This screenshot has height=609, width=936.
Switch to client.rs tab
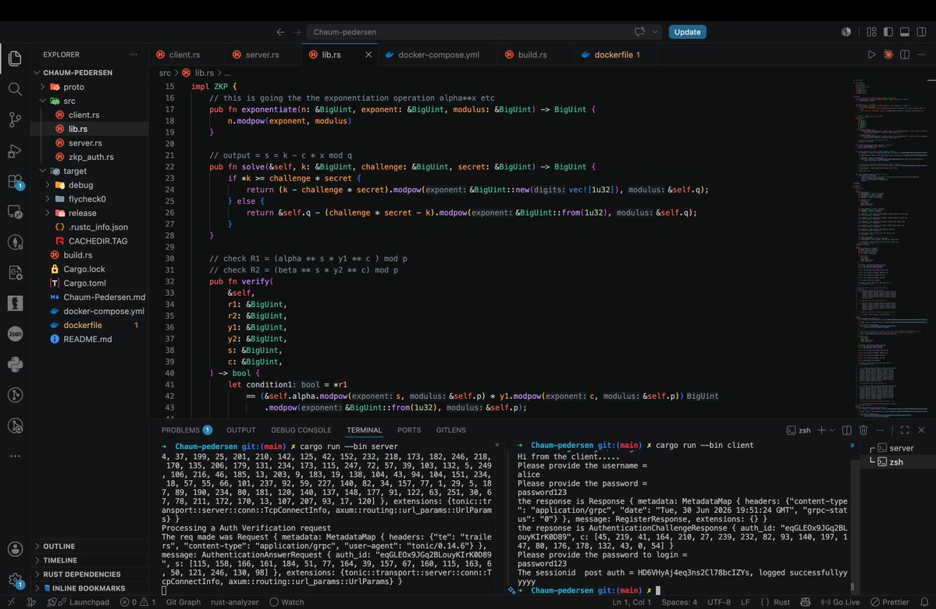click(184, 55)
